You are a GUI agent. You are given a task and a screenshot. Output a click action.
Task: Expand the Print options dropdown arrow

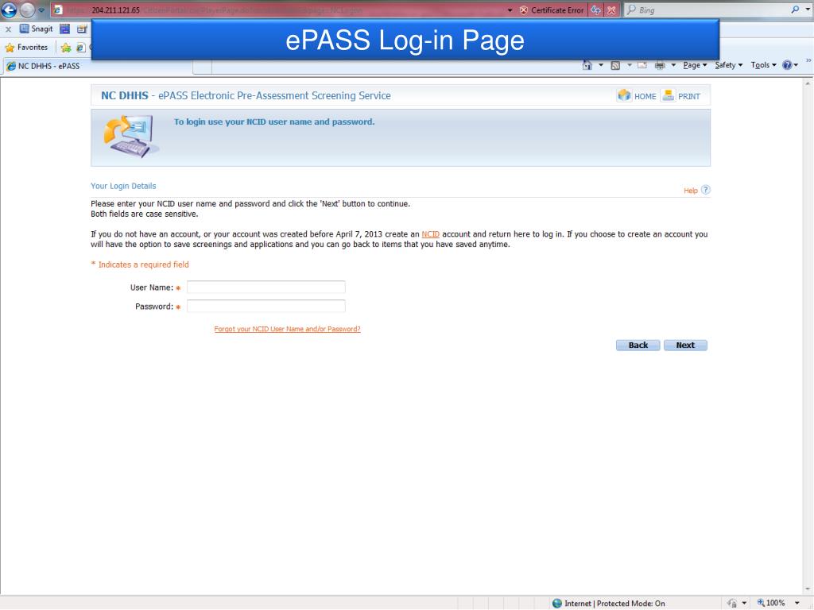[x=673, y=65]
